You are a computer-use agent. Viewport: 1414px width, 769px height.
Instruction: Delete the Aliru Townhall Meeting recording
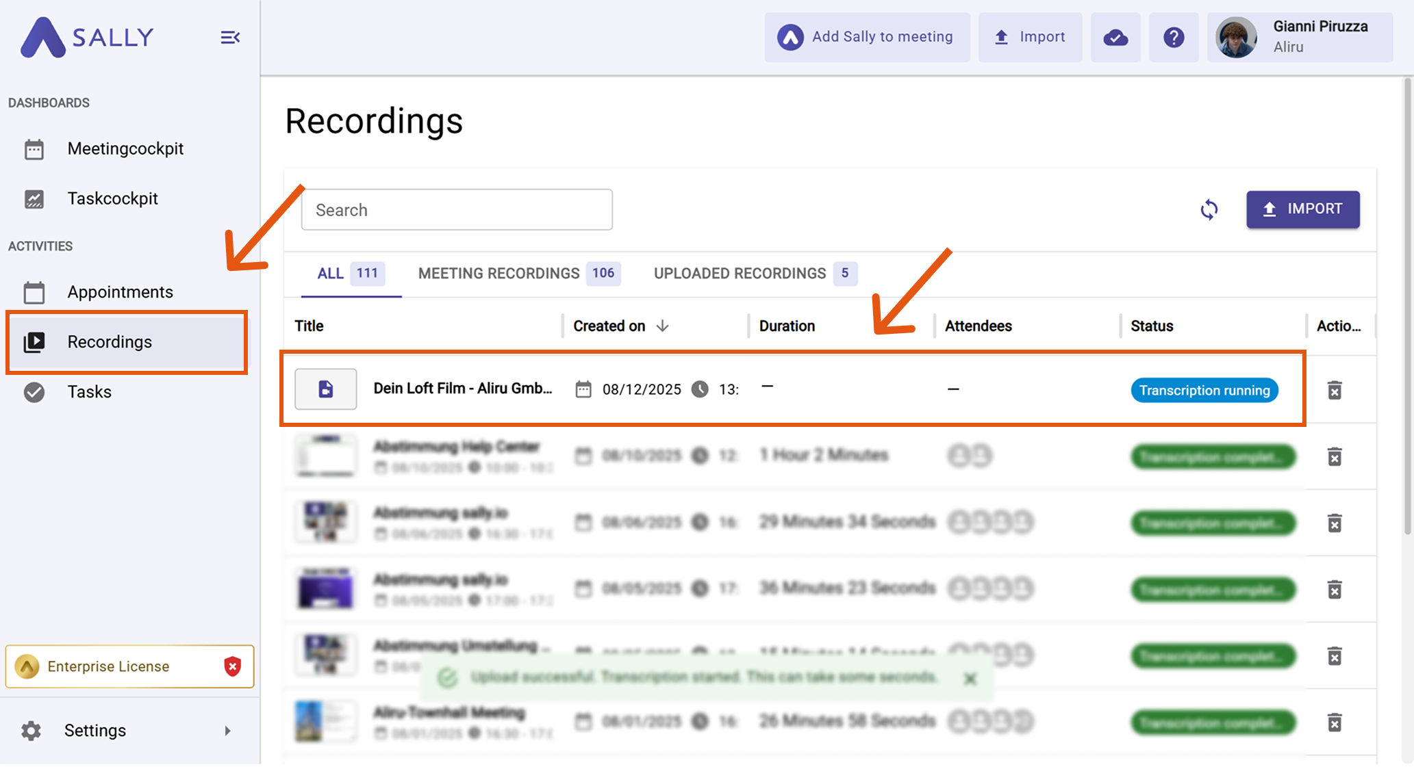pyautogui.click(x=1335, y=722)
